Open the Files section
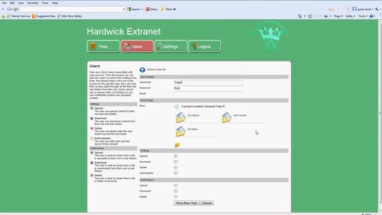This screenshot has height=215, width=382. 103,47
